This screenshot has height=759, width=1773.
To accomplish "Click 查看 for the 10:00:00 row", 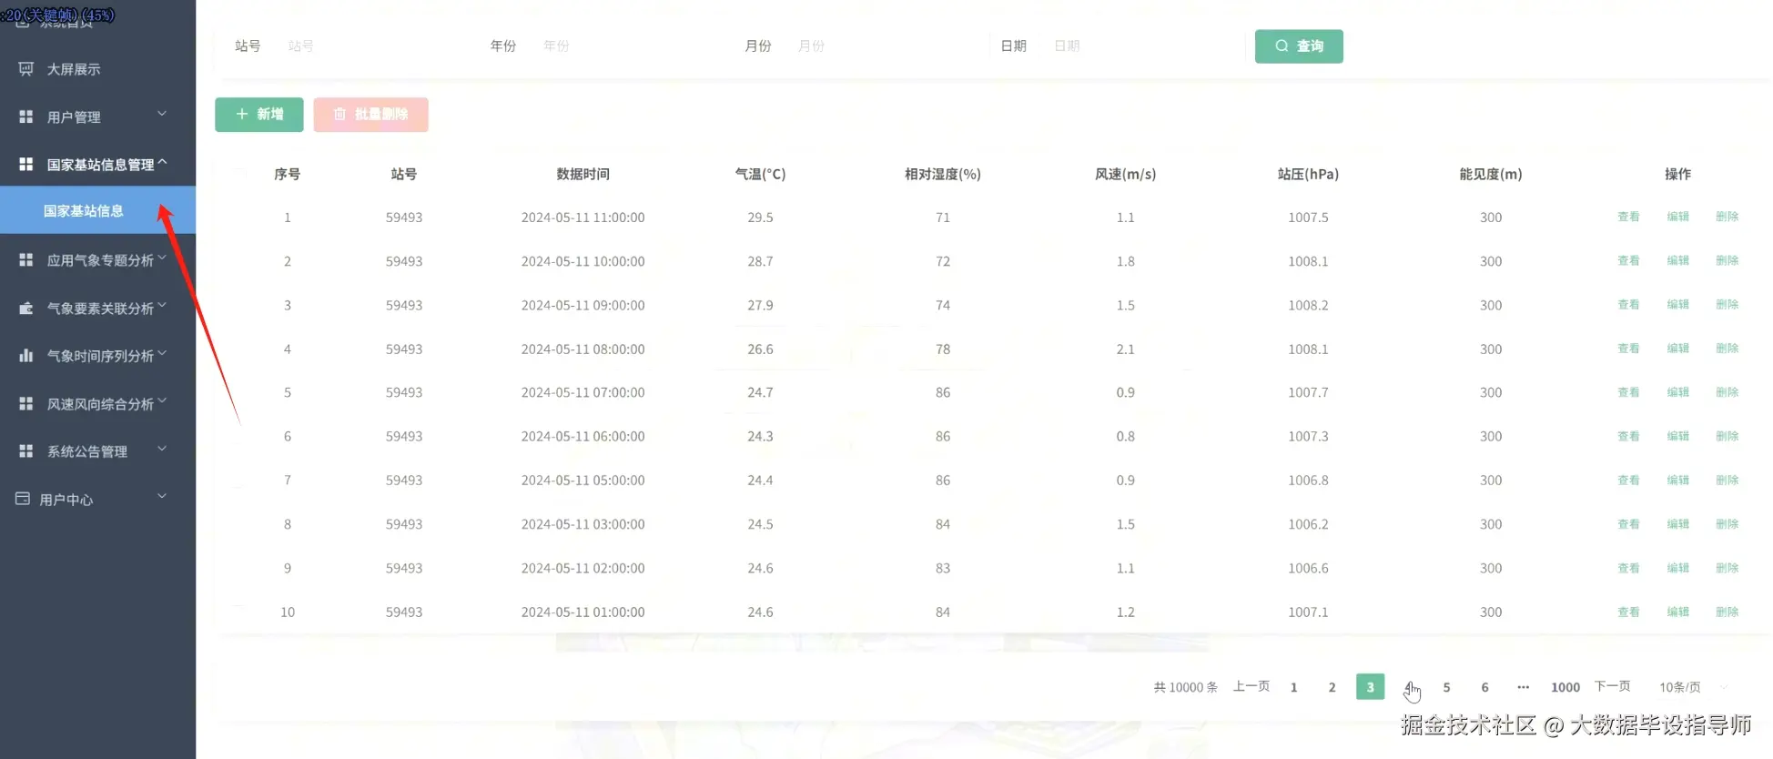I will (1628, 260).
